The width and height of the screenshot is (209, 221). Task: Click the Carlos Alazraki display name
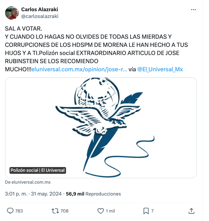tap(40, 10)
